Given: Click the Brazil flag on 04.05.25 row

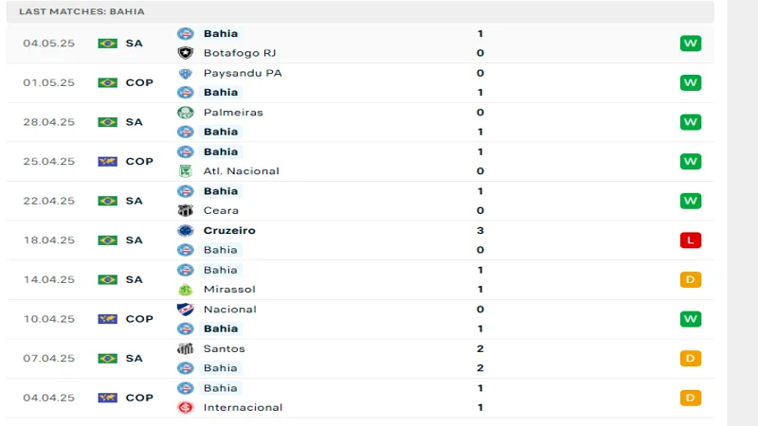Looking at the screenshot, I should coord(107,44).
